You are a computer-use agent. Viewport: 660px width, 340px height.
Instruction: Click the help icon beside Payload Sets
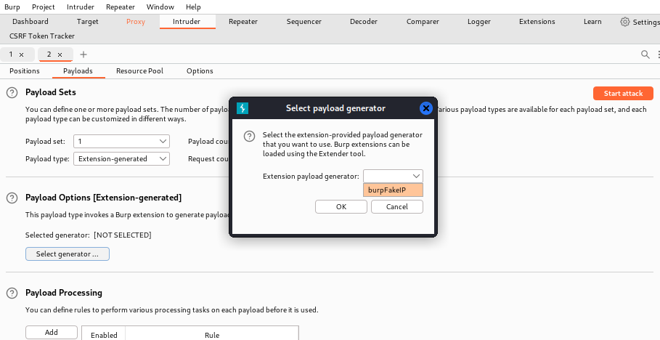12,93
